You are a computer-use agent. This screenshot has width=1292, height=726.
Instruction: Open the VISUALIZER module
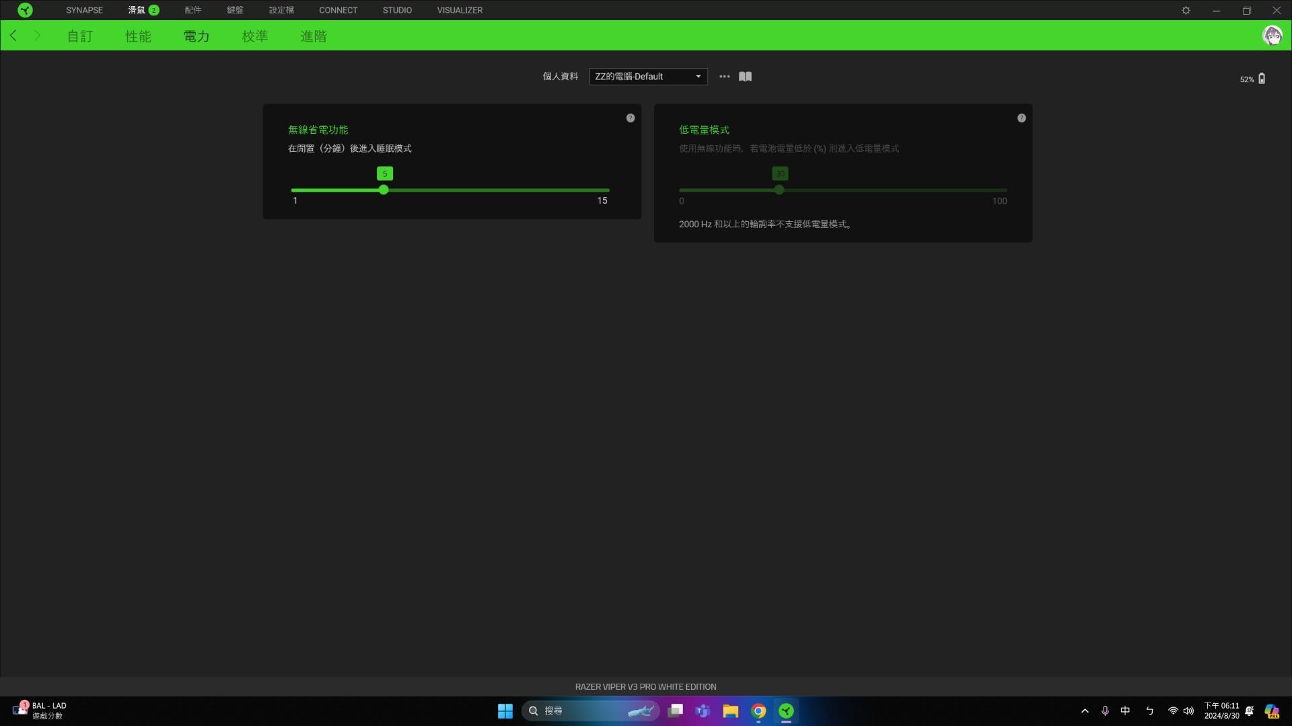click(460, 9)
